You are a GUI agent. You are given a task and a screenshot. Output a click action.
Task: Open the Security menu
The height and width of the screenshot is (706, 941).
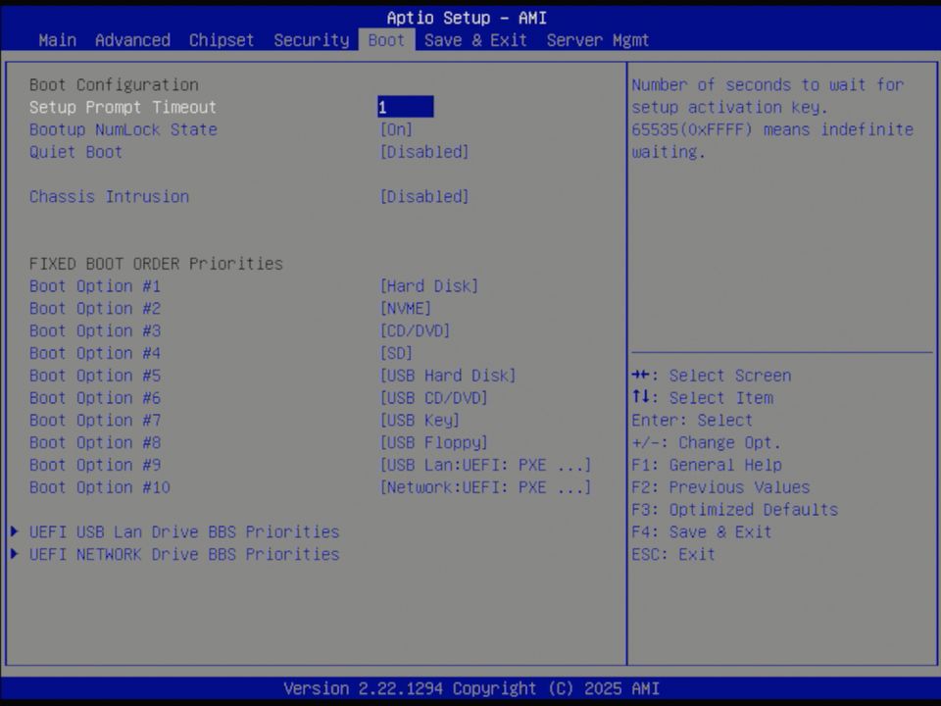pos(311,39)
